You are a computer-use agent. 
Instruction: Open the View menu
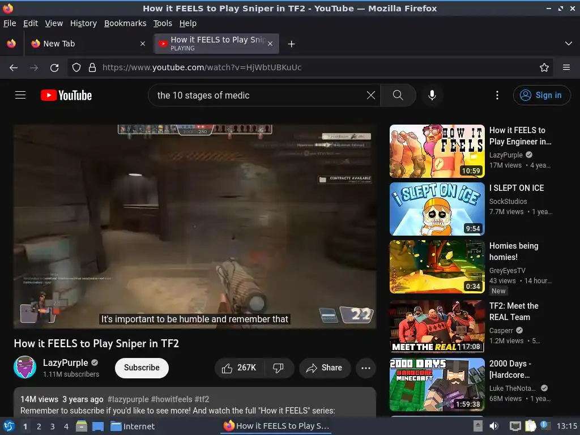click(54, 23)
